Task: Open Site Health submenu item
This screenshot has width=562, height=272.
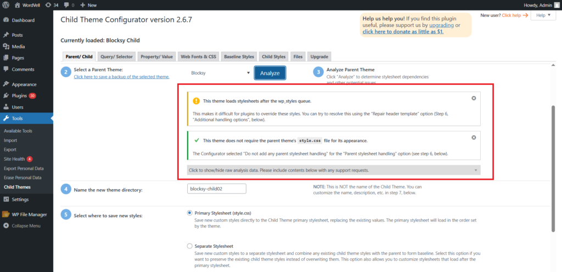Action: 14,159
